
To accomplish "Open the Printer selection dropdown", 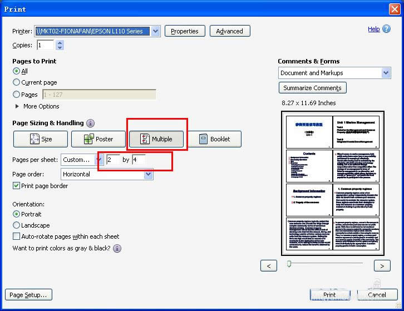I will point(155,31).
